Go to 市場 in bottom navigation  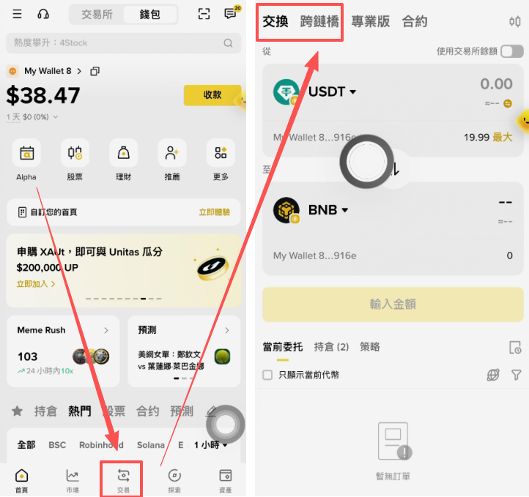(x=73, y=481)
